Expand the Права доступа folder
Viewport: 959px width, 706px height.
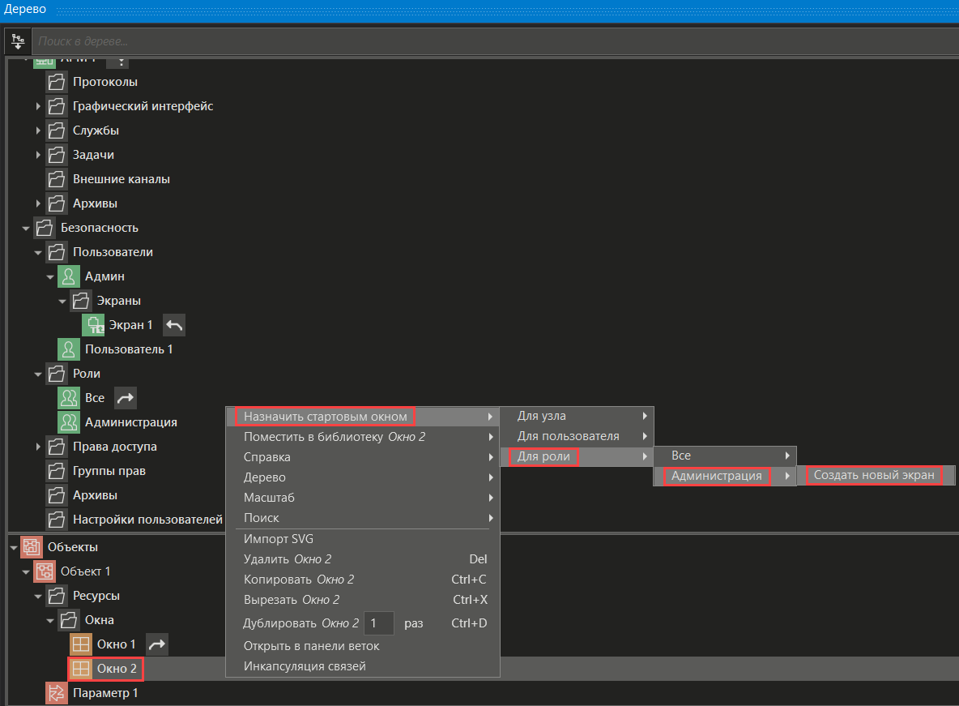coord(38,447)
